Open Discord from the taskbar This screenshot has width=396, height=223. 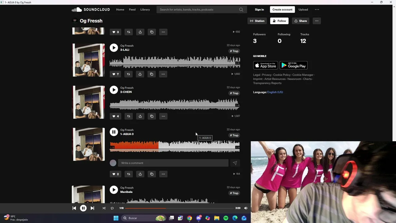point(199,218)
